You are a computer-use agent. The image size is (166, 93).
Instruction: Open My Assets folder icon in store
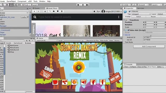[x=54, y=11]
